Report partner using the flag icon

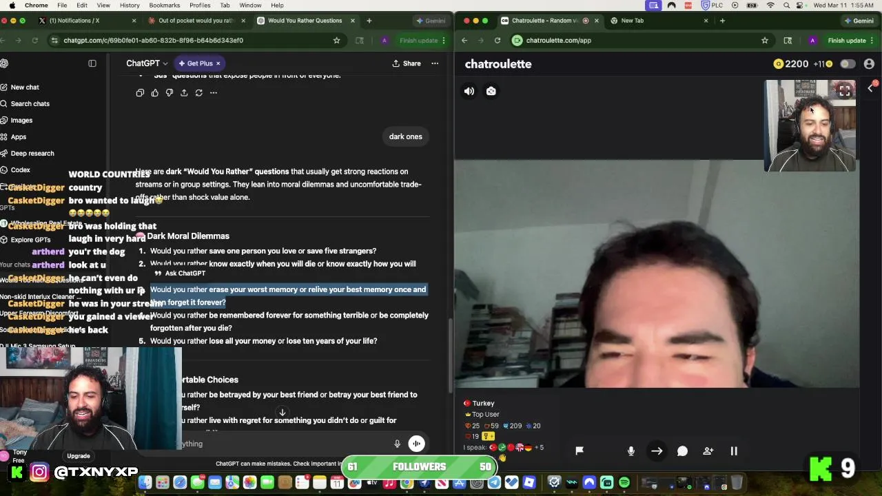pyautogui.click(x=580, y=451)
